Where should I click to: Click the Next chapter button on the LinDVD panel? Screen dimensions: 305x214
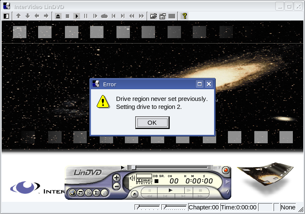click(184, 196)
